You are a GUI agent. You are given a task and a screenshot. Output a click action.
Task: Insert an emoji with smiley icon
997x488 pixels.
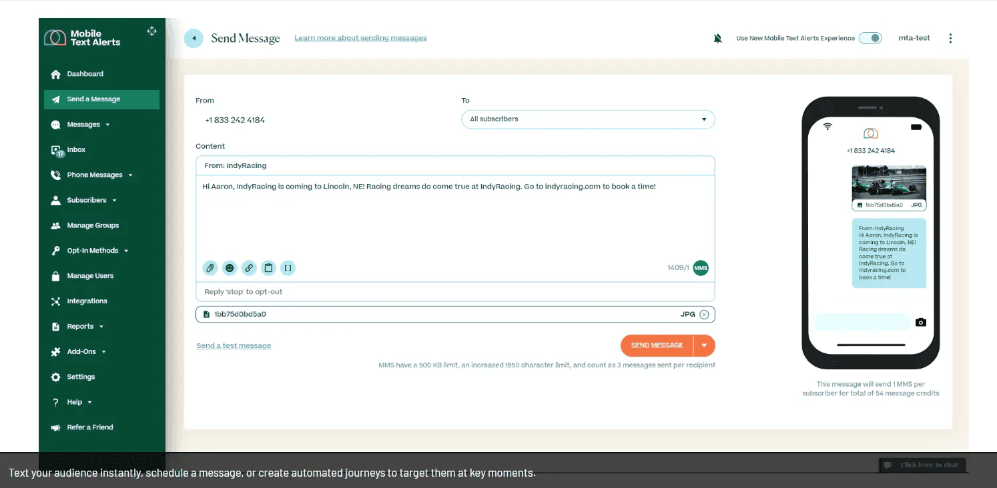click(230, 268)
